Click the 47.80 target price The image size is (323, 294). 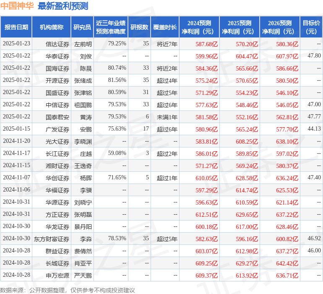314,56
